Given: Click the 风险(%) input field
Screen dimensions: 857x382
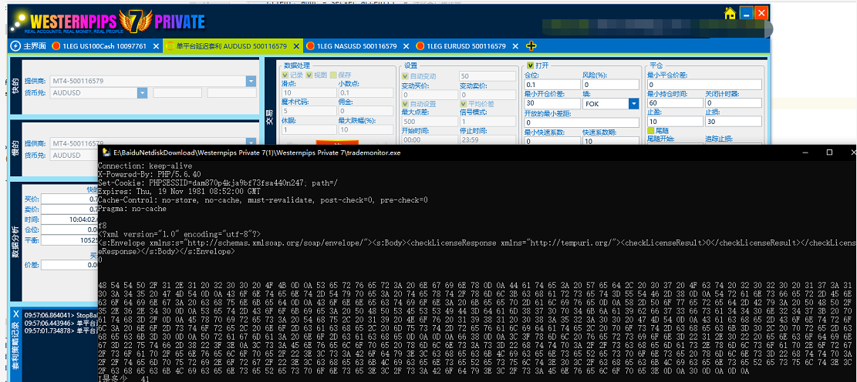Looking at the screenshot, I should [x=610, y=85].
